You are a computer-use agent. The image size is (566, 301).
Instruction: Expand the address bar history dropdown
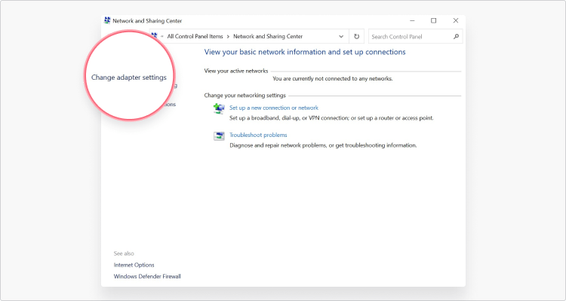click(x=341, y=36)
